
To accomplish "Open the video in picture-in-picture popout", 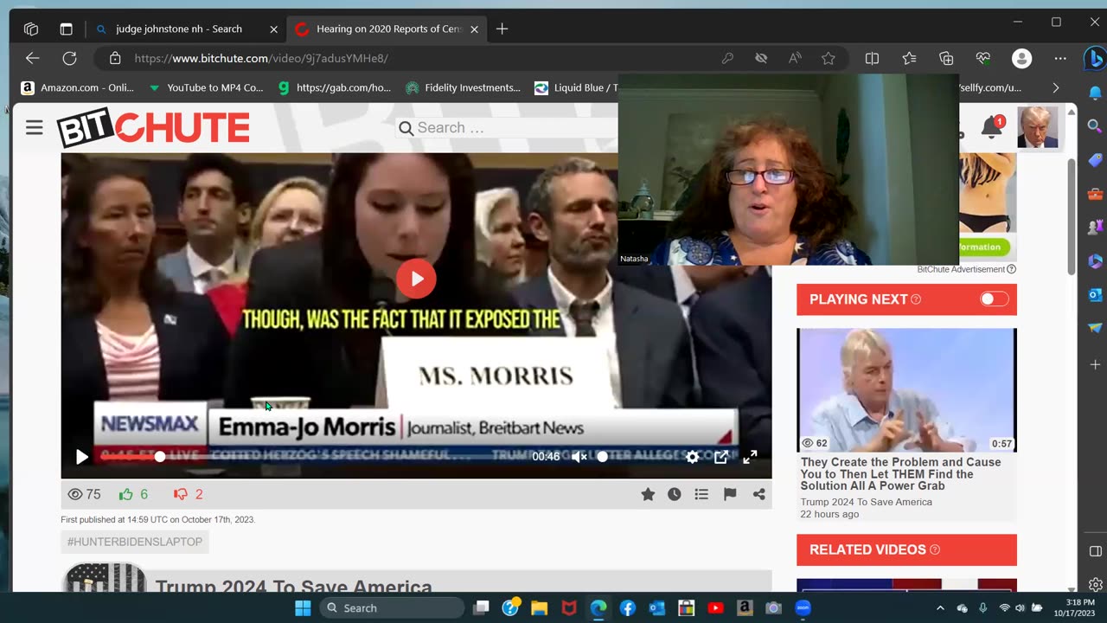I will [x=721, y=457].
